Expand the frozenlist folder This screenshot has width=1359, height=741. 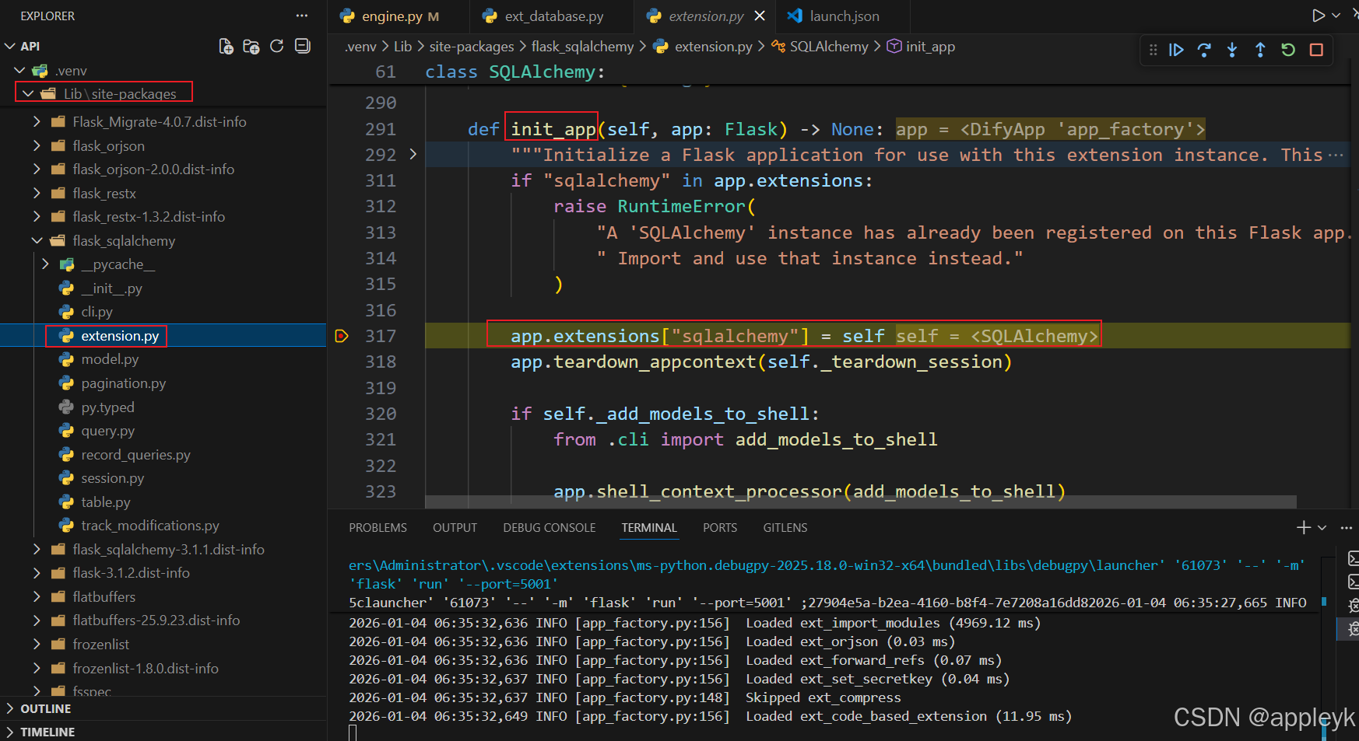[37, 645]
